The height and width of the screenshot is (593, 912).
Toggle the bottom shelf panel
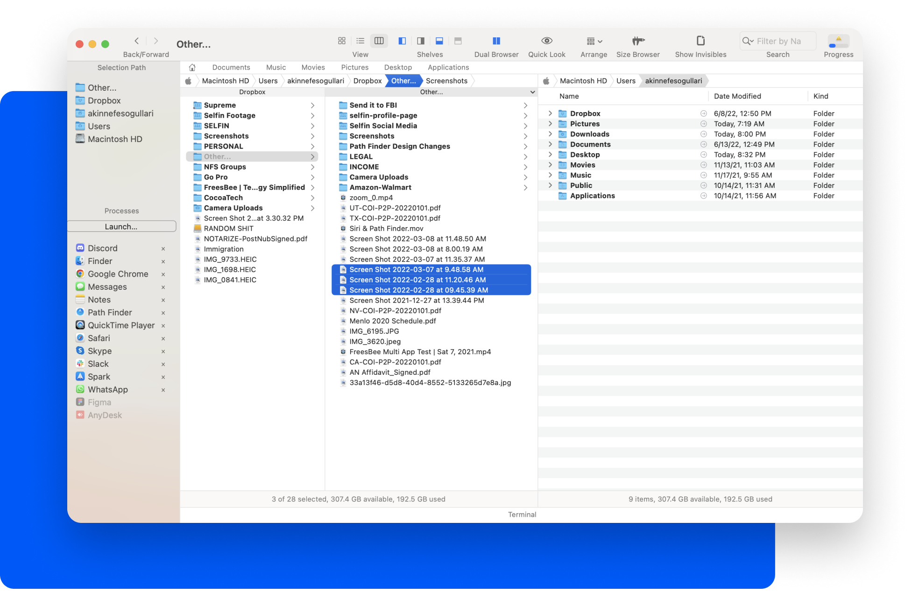(x=439, y=41)
